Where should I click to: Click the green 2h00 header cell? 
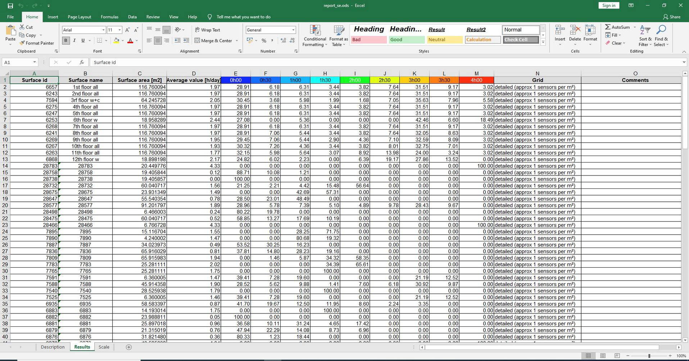[x=355, y=80]
